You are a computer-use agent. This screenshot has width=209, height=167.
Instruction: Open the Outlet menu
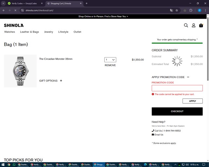(77, 32)
